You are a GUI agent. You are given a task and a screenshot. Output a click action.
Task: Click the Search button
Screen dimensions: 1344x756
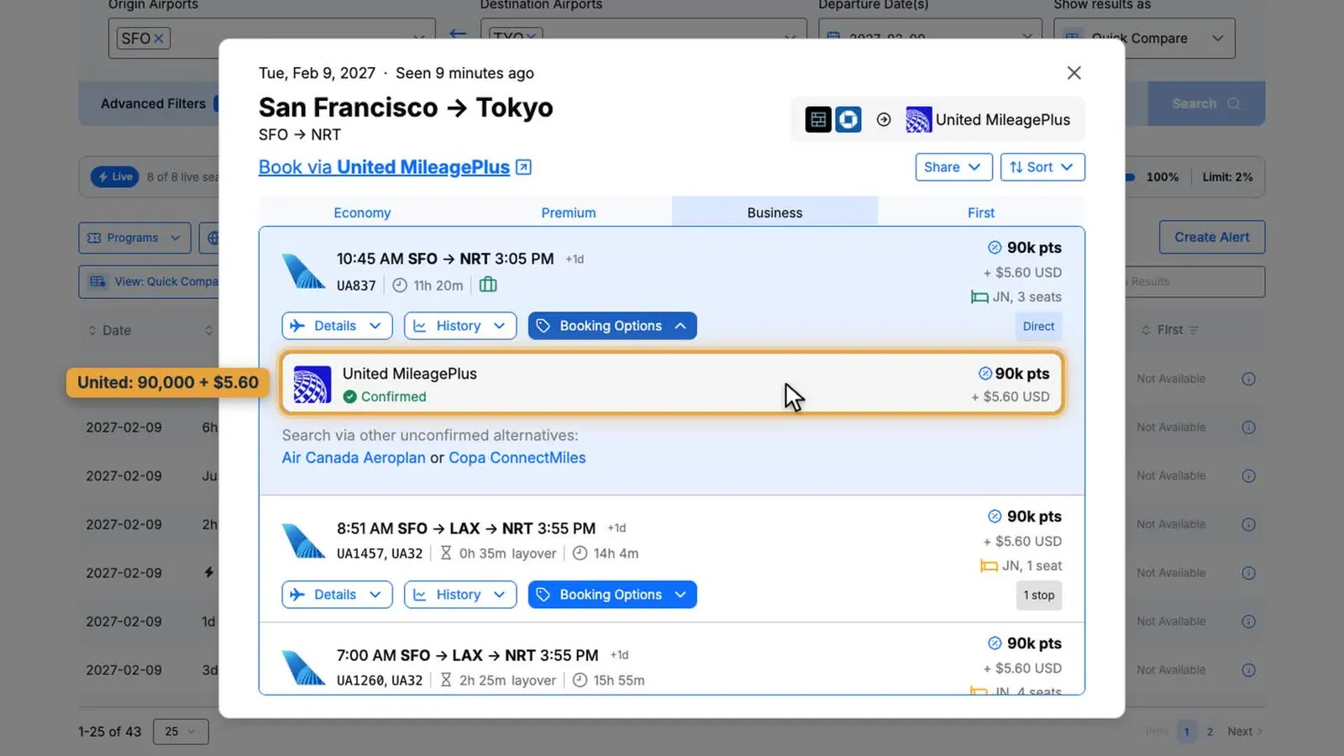coord(1206,103)
